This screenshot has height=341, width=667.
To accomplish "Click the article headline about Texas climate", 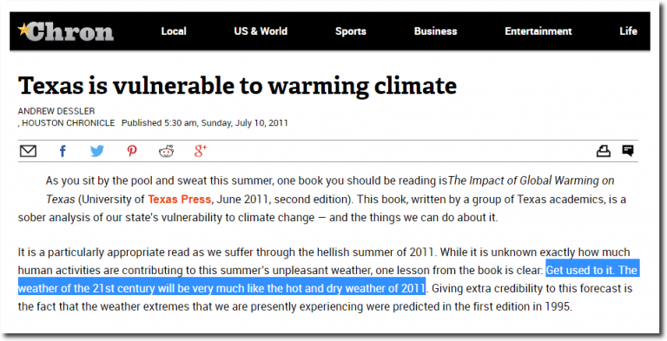I will (237, 85).
